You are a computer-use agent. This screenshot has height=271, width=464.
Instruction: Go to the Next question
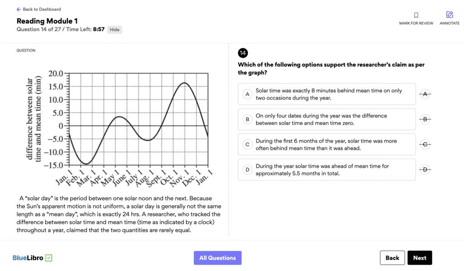[x=420, y=258]
